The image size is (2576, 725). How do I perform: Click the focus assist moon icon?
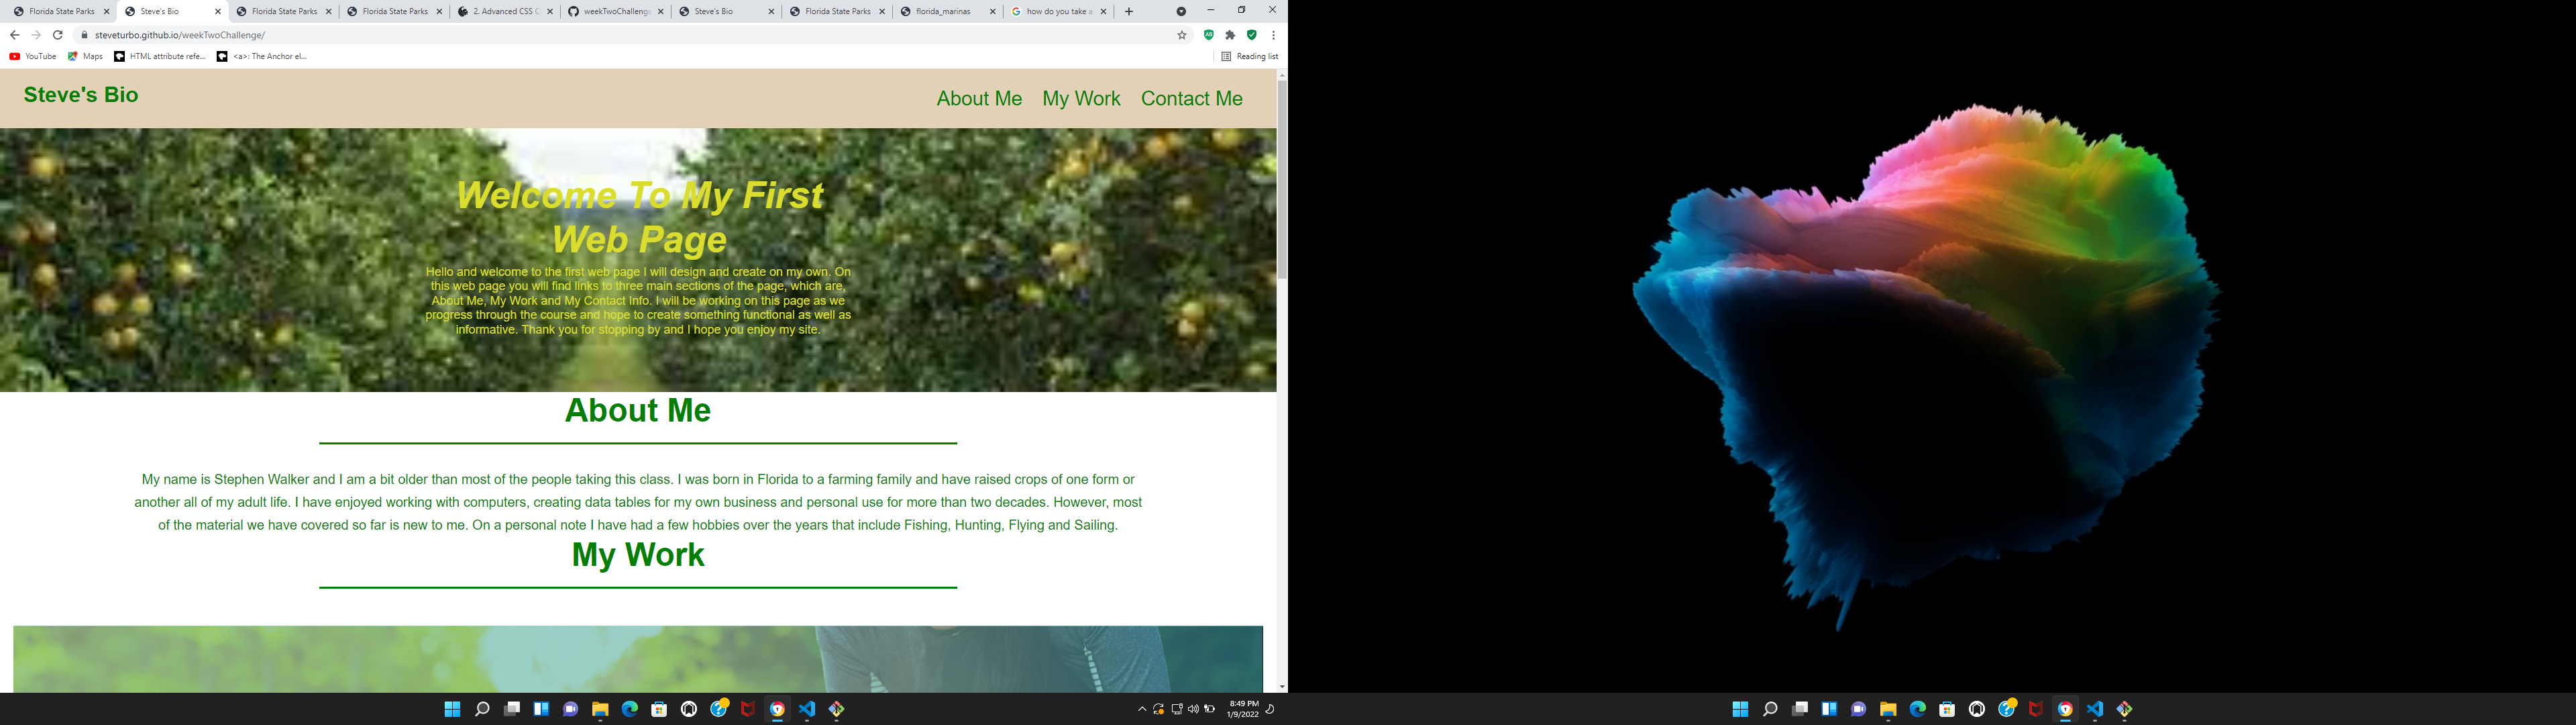coord(1271,709)
